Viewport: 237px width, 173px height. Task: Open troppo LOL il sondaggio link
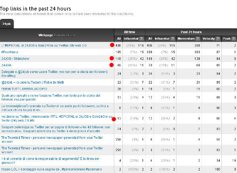click(x=51, y=169)
